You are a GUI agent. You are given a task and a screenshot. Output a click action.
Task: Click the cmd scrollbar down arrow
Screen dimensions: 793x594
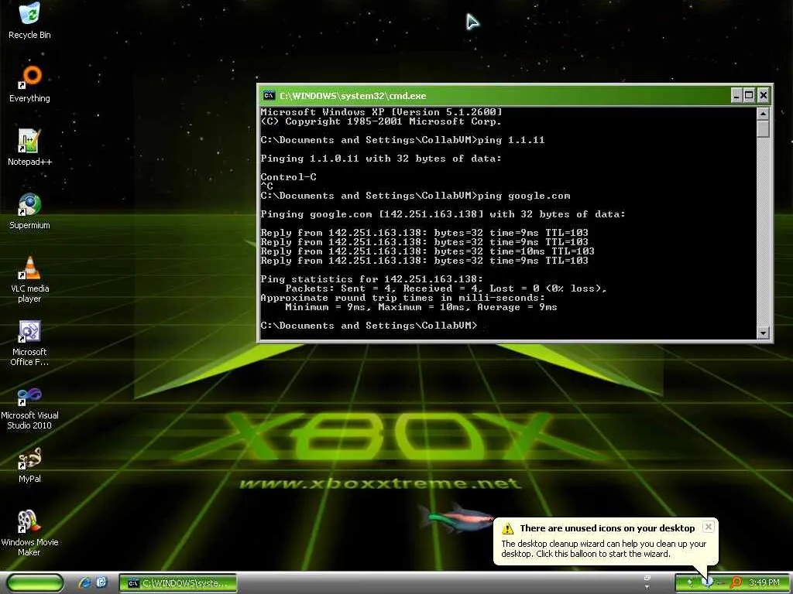[763, 333]
